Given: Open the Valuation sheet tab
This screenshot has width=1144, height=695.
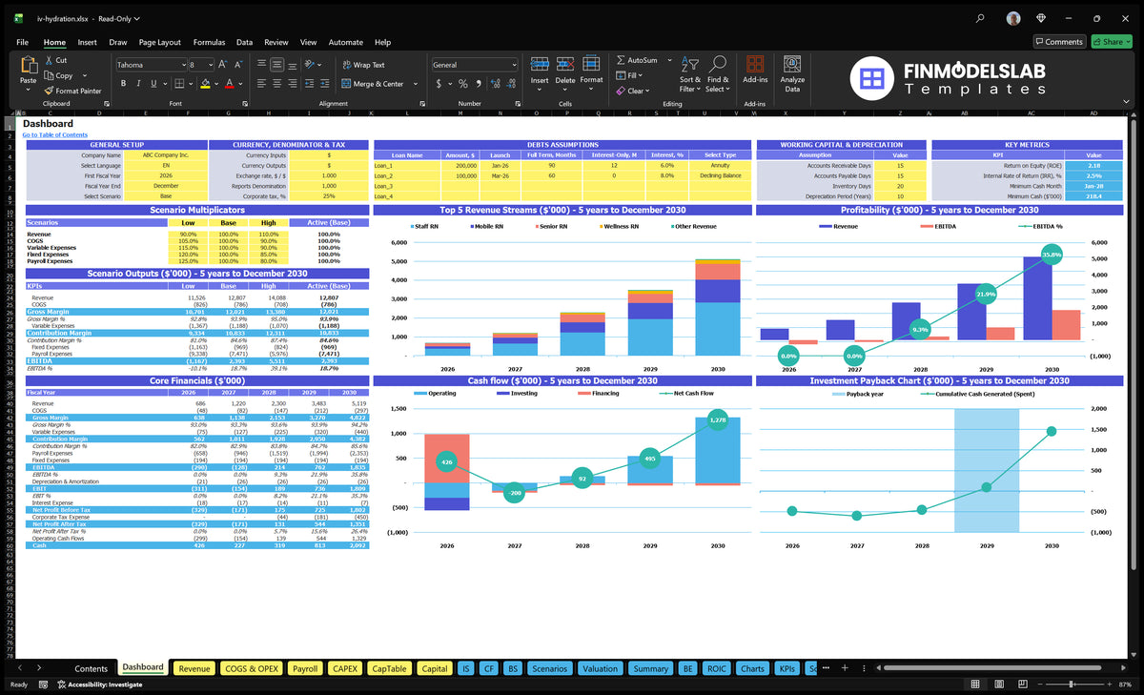Looking at the screenshot, I should [x=600, y=668].
